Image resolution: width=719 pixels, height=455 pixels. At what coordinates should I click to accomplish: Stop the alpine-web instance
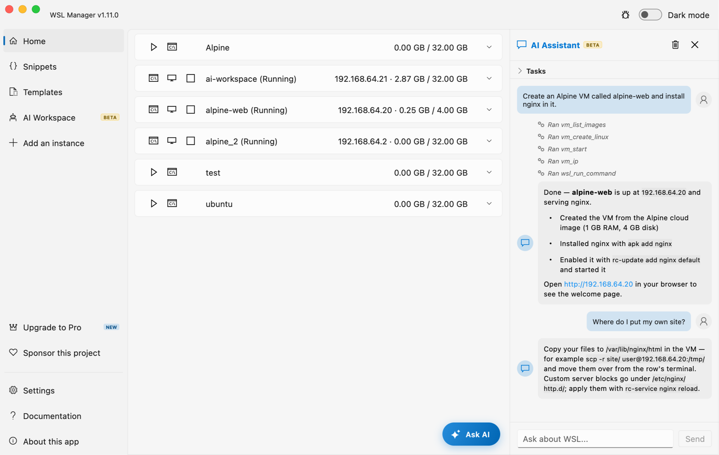191,110
